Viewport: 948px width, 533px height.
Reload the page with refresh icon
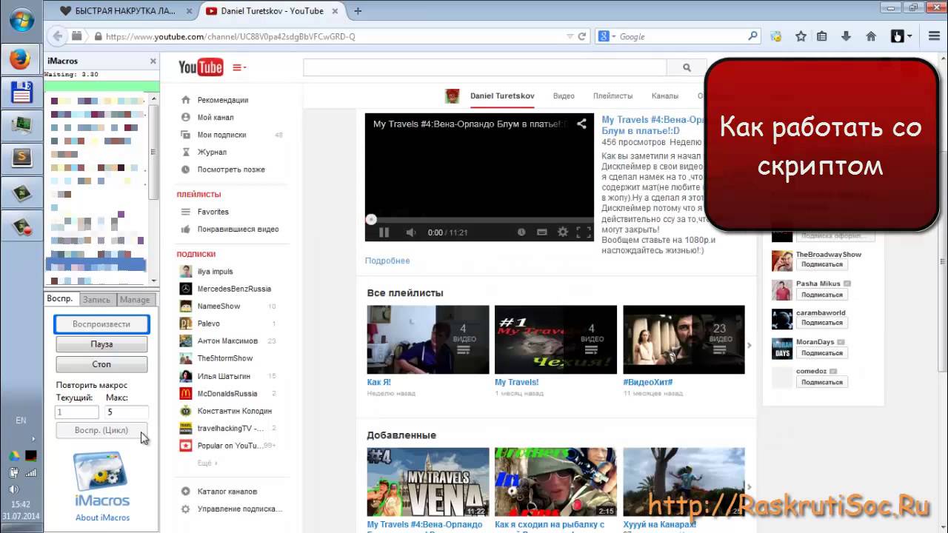coord(582,36)
